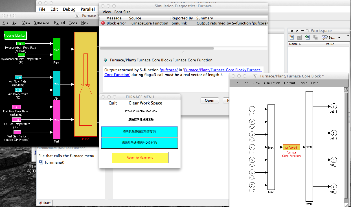Click the red Block error icon

pos(103,23)
